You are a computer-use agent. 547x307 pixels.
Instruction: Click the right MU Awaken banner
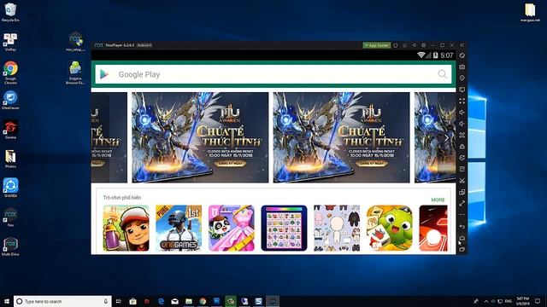(342, 137)
